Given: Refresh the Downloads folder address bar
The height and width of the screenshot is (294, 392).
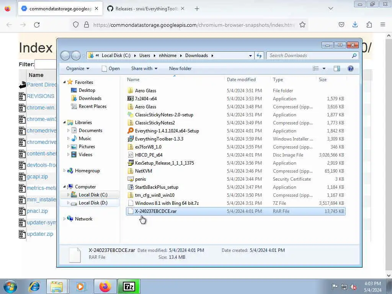Looking at the screenshot, I should (x=259, y=56).
